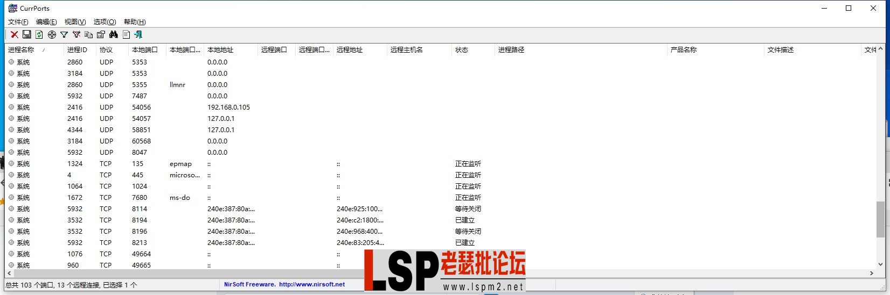Open the 选项(O) menu
The image size is (890, 295).
105,22
